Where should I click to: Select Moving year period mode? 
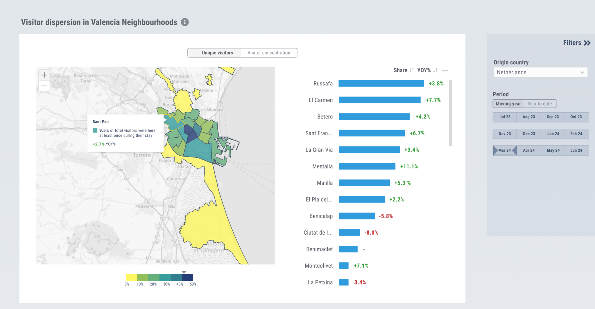[x=508, y=104]
